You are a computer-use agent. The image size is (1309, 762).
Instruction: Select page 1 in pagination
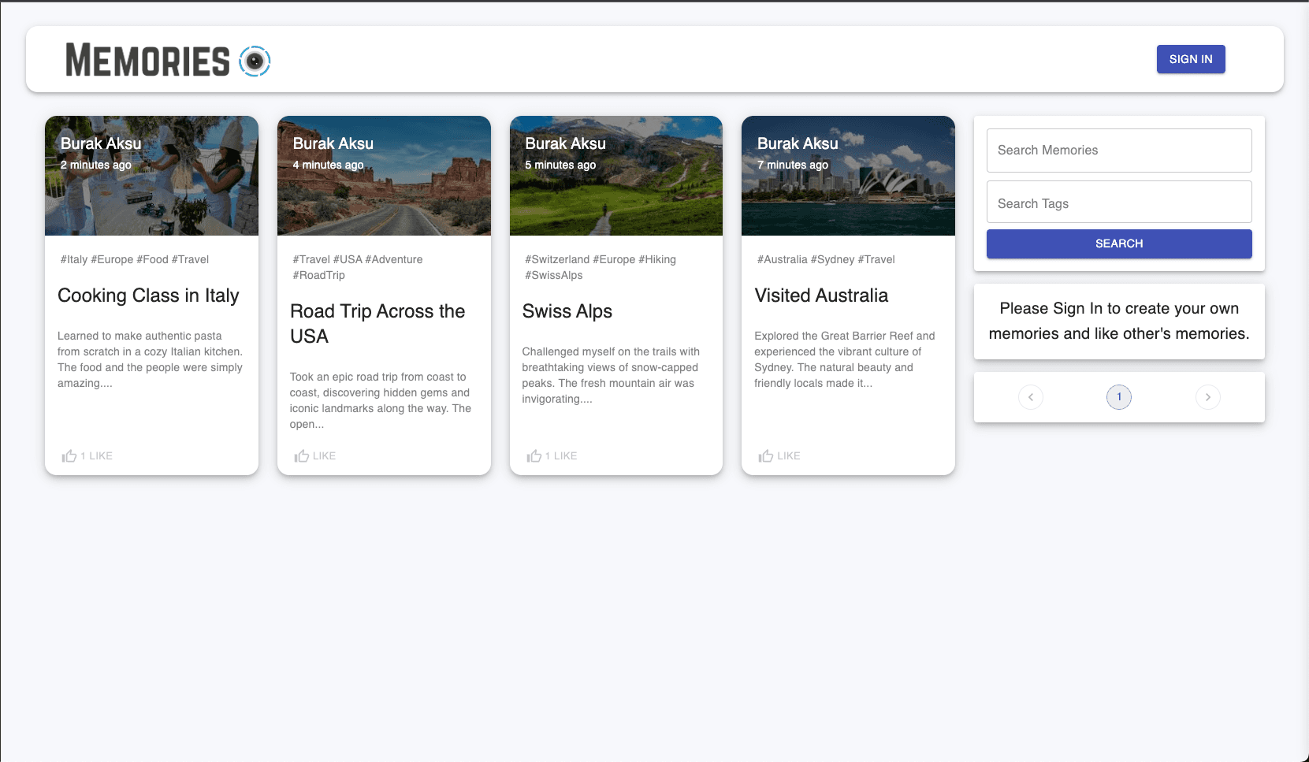1118,397
